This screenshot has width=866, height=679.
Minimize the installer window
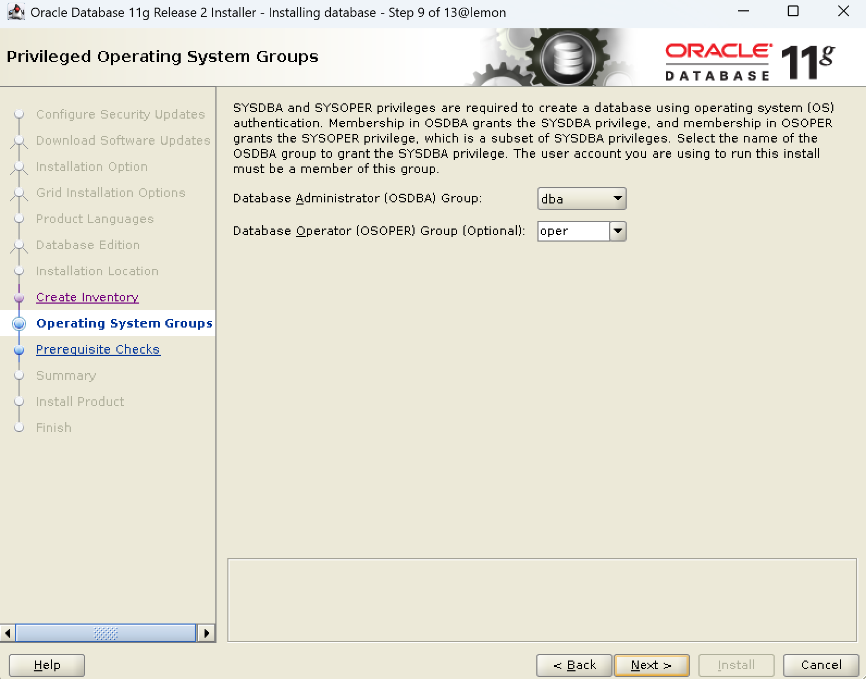coord(744,12)
